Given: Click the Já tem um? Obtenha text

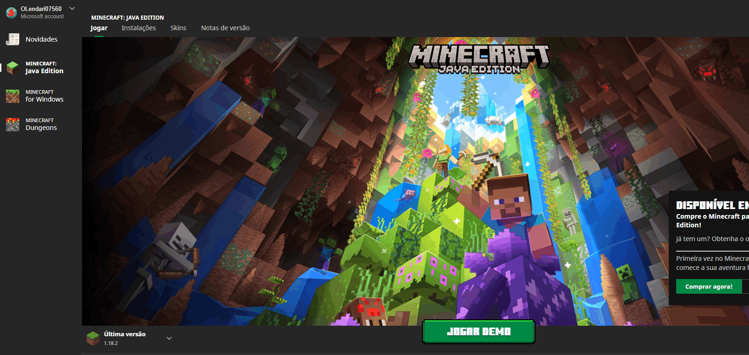Looking at the screenshot, I should point(712,239).
